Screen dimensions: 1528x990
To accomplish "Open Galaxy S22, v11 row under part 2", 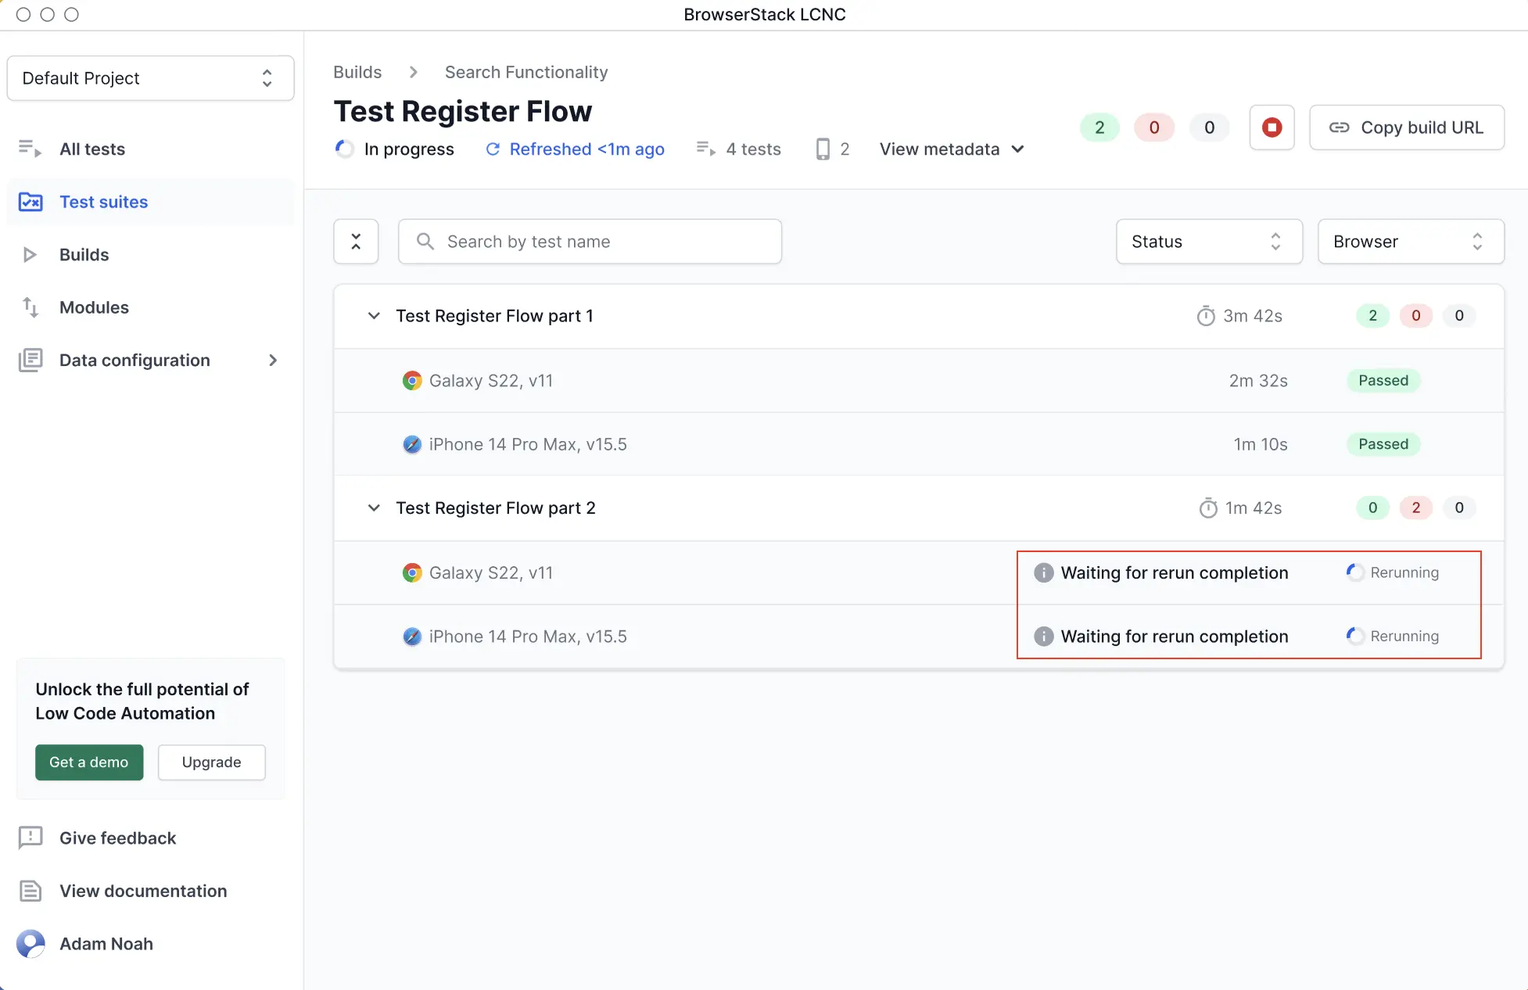I will (919, 573).
